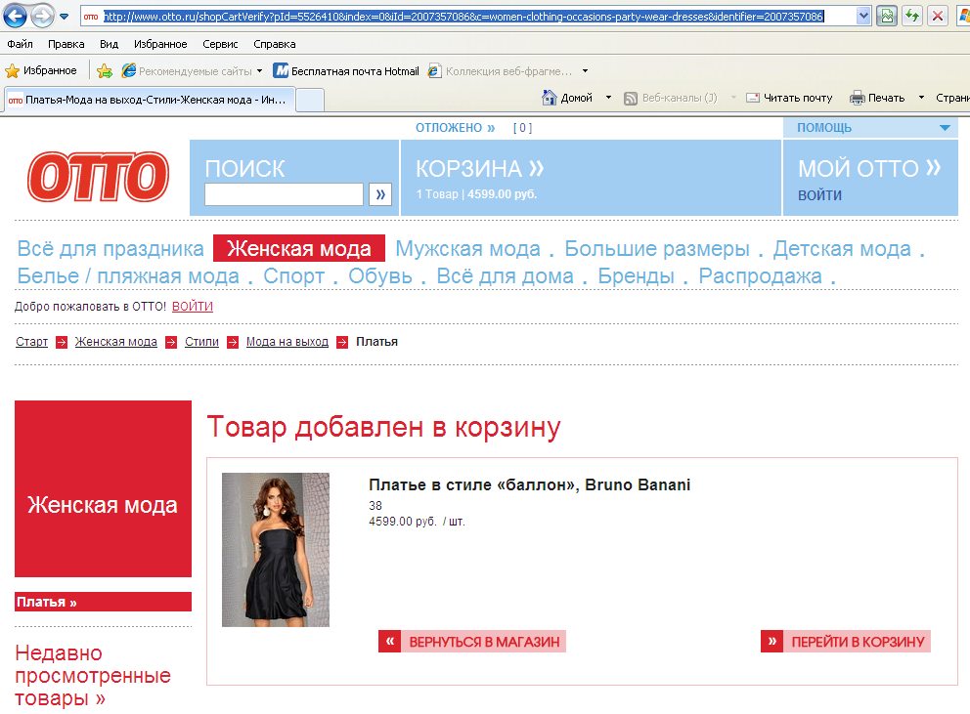Click the ОТЛОЖЕНО wishlist link
This screenshot has height=714, width=970.
(x=456, y=128)
